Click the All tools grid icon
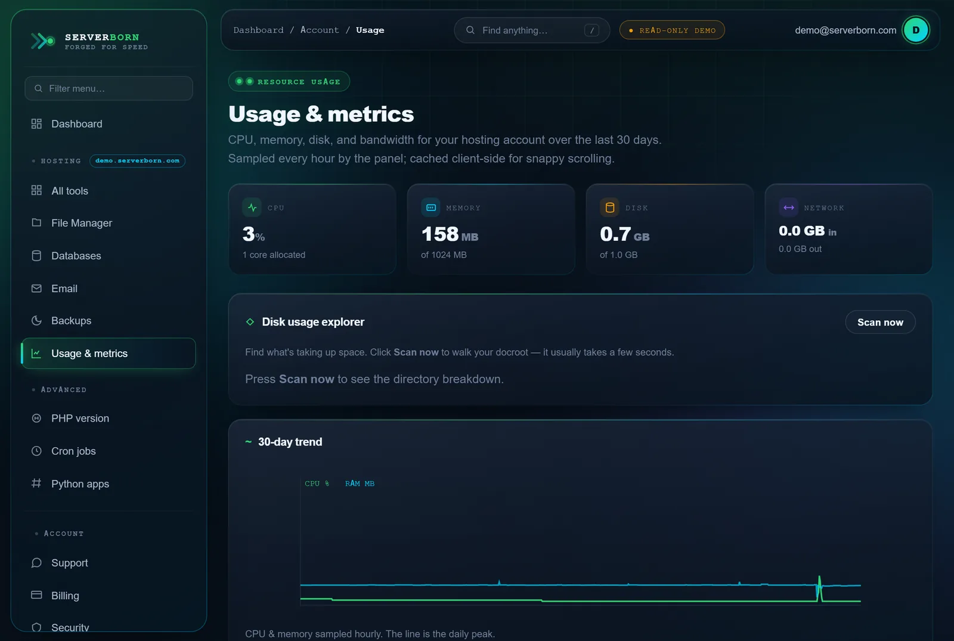Viewport: 954px width, 641px height. [36, 190]
